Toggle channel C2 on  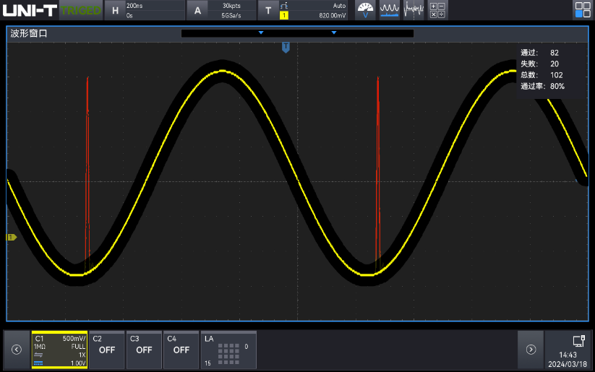pos(107,350)
